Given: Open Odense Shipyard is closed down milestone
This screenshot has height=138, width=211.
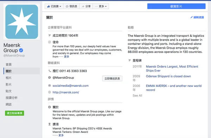Looking at the screenshot, I should pyautogui.click(x=168, y=76).
